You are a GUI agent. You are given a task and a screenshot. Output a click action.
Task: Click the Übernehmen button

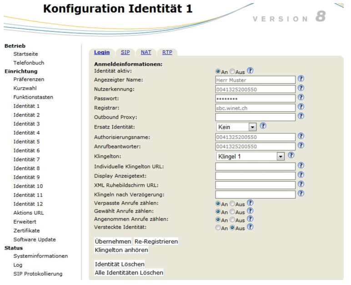(x=113, y=241)
